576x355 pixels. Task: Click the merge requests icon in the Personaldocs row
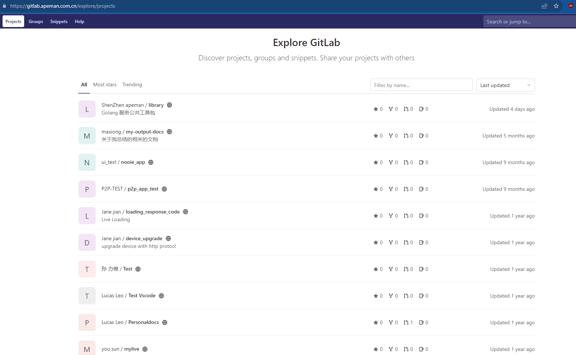(x=406, y=322)
